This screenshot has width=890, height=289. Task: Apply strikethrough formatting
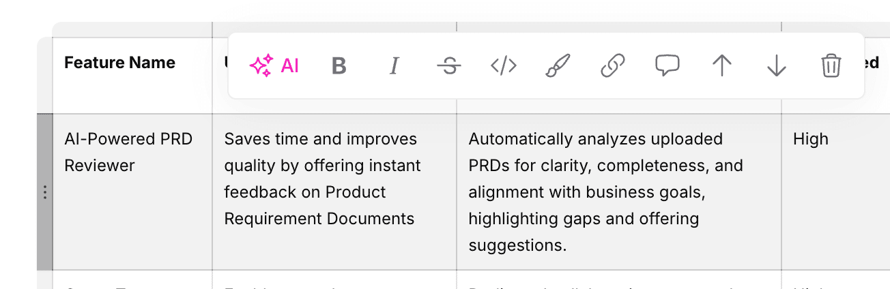[x=448, y=66]
